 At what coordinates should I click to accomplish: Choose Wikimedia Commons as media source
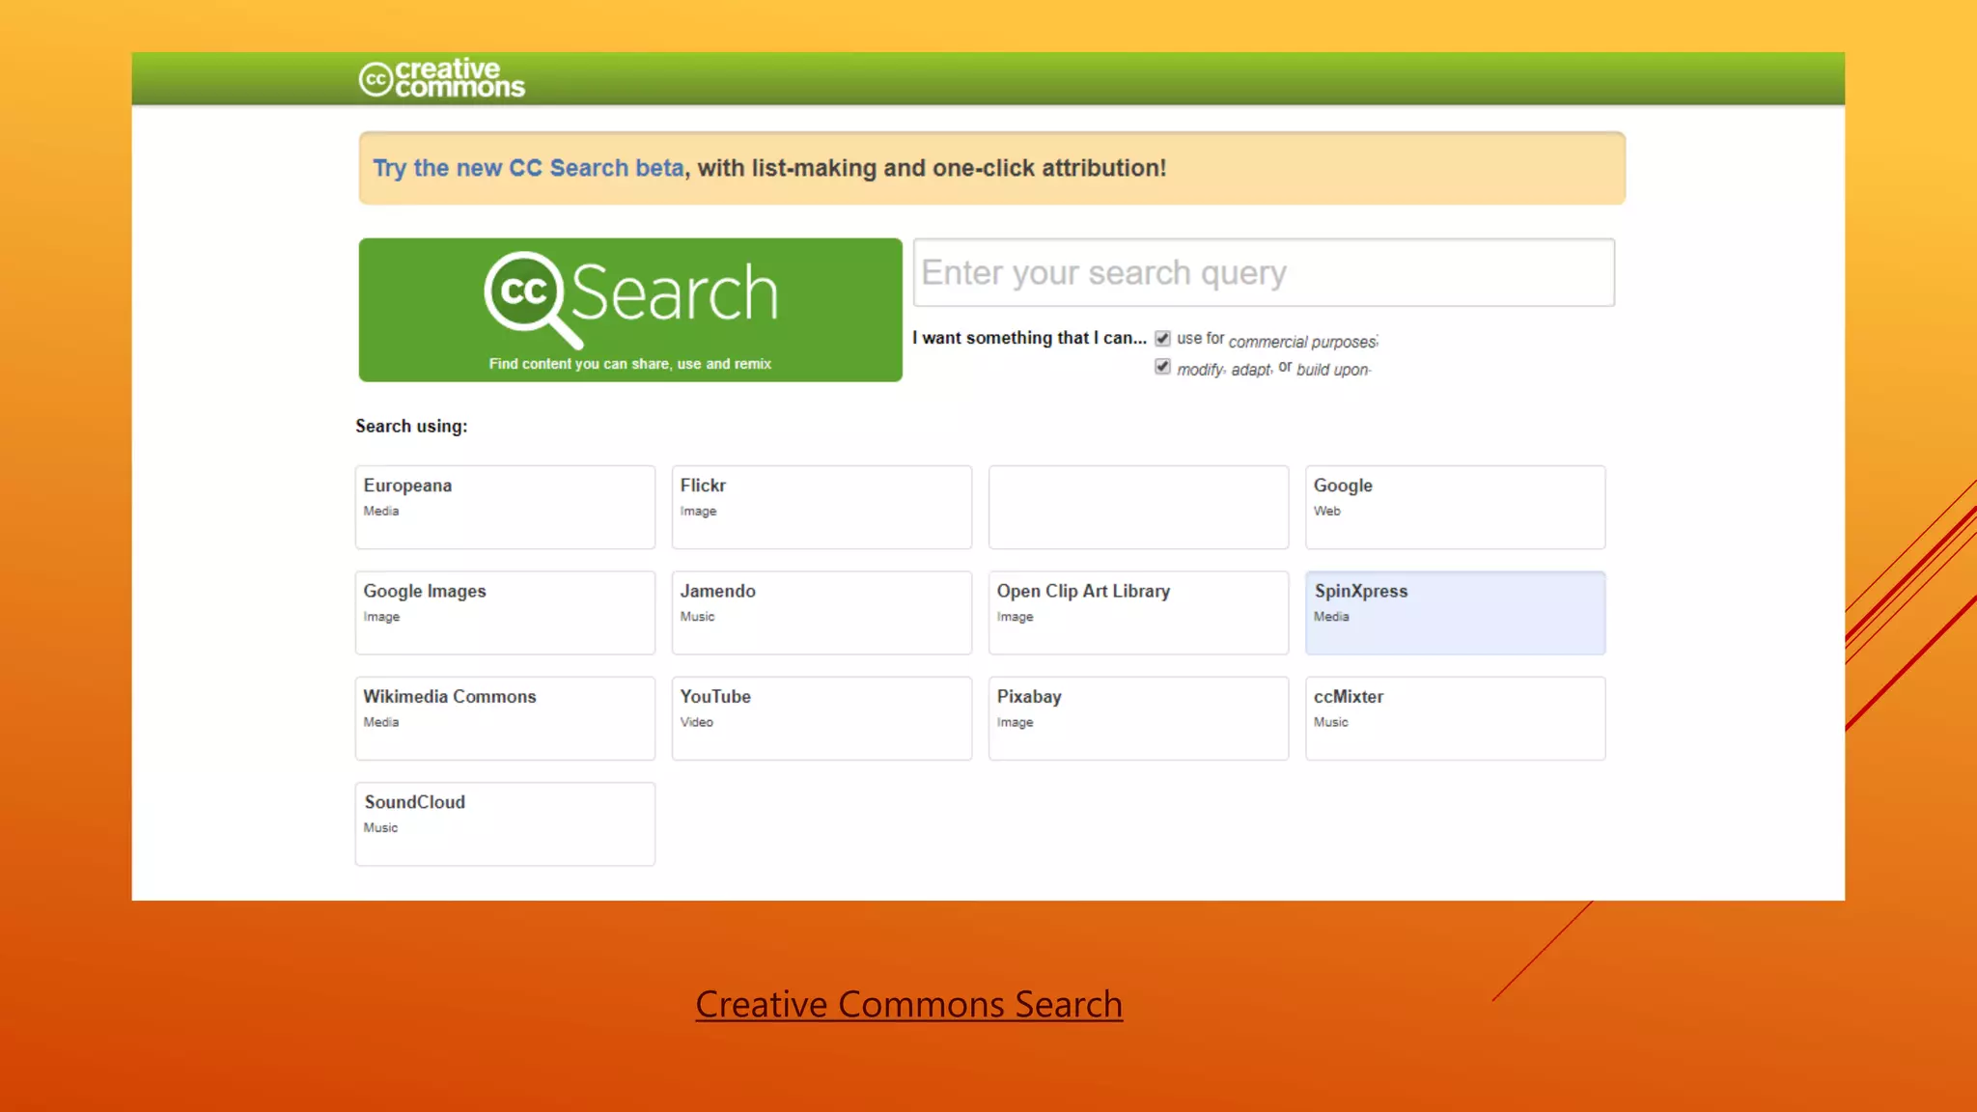[x=504, y=717]
